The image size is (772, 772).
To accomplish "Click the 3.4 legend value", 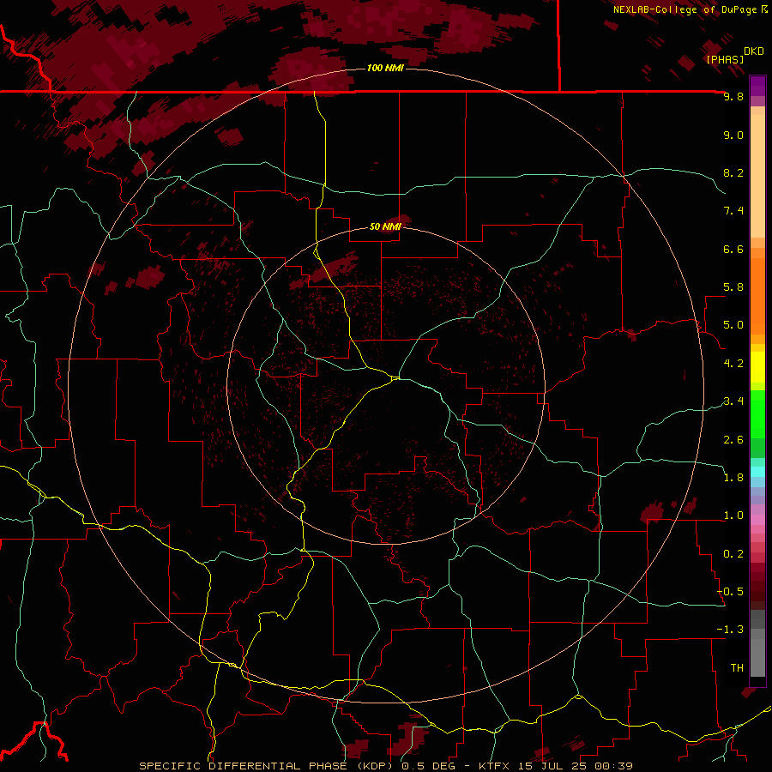I will [x=733, y=401].
